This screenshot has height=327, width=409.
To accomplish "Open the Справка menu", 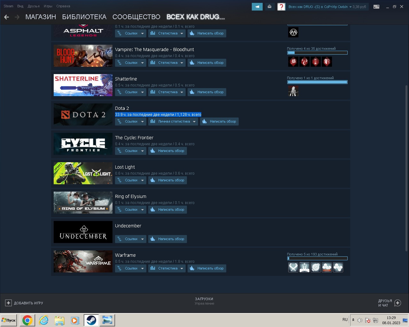I will pyautogui.click(x=63, y=6).
